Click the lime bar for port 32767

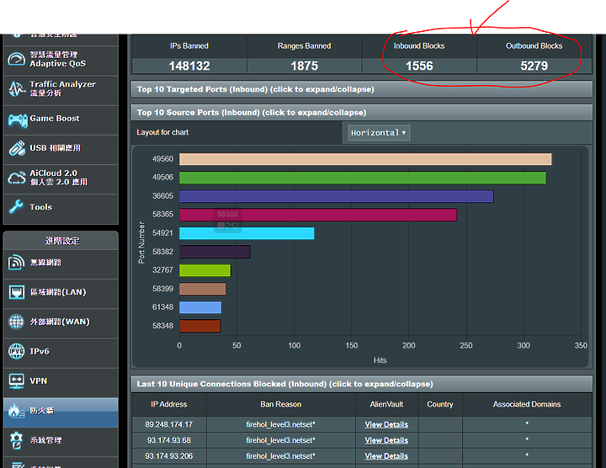click(x=205, y=270)
